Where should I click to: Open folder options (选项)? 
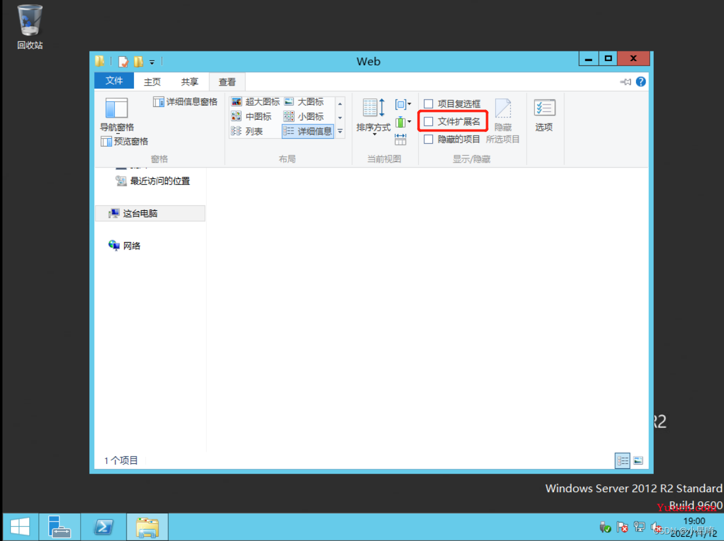point(544,116)
